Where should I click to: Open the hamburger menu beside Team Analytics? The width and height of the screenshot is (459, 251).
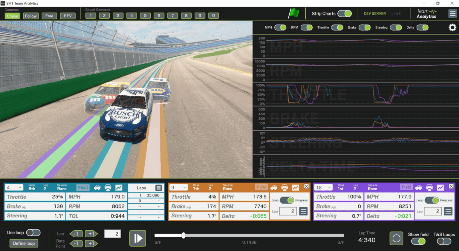(452, 13)
